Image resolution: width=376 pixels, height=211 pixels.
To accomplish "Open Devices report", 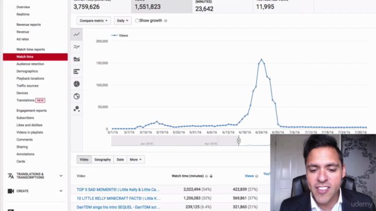I will tap(22, 93).
